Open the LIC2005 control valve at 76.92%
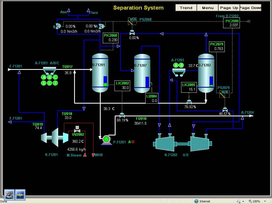272x204 pixels. (189, 102)
